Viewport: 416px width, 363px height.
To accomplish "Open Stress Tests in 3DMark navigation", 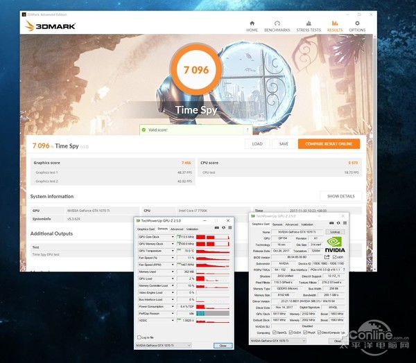I will 307,25.
